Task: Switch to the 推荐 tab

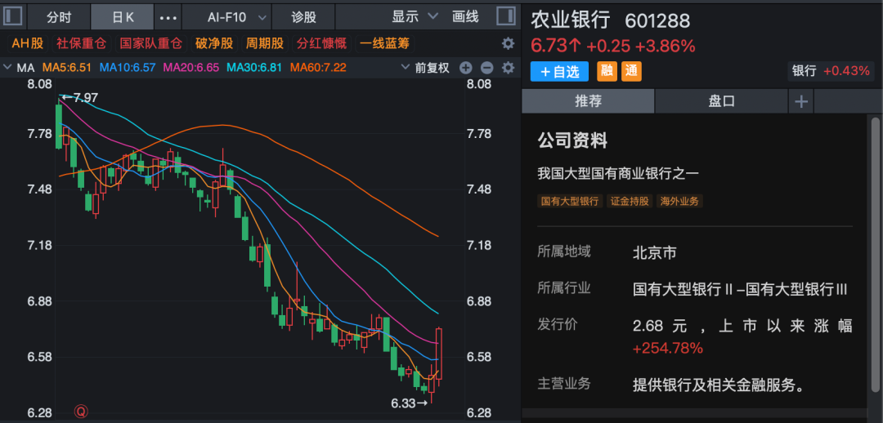Action: click(x=588, y=101)
